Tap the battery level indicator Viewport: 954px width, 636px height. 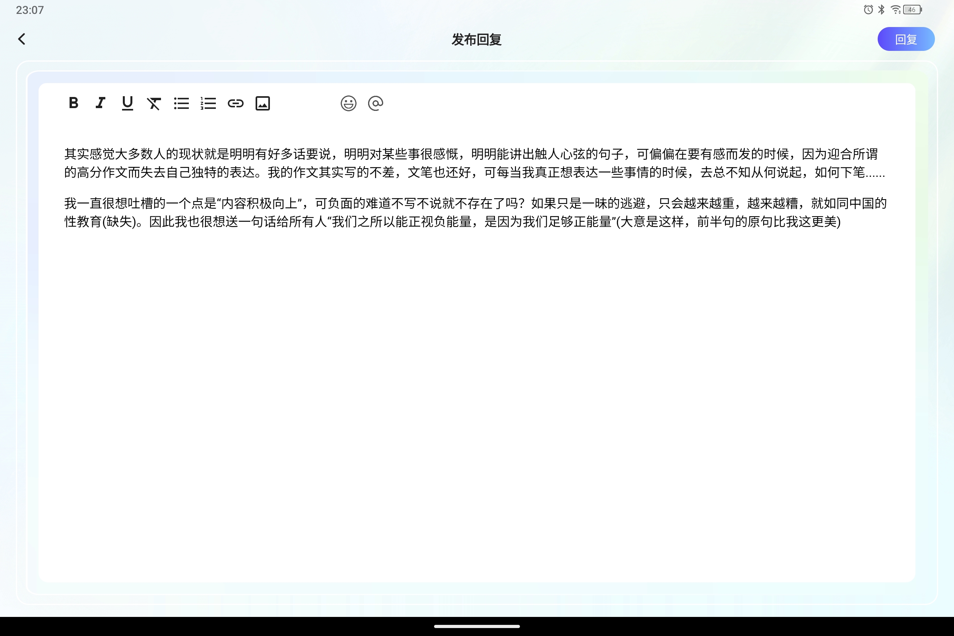click(x=911, y=9)
